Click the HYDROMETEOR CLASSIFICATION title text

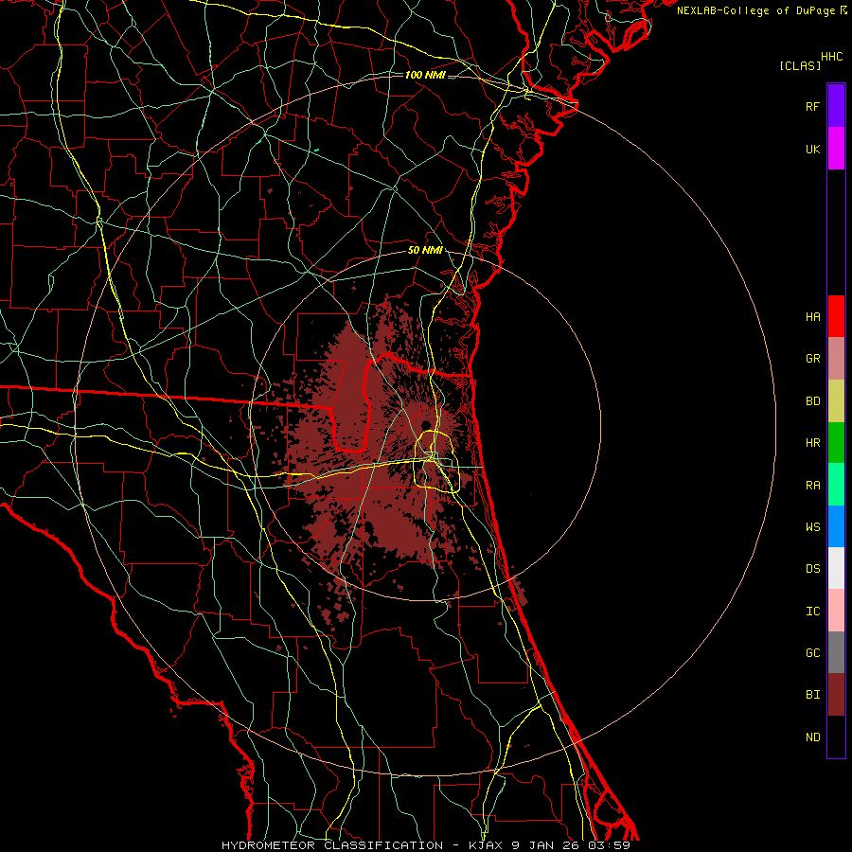332,845
